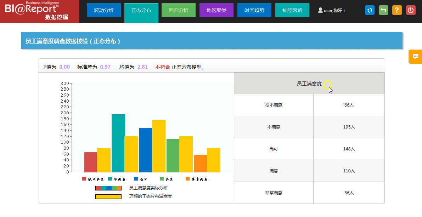Switch to 时间趋势 analysis
The width and height of the screenshot is (422, 217).
pyautogui.click(x=254, y=10)
